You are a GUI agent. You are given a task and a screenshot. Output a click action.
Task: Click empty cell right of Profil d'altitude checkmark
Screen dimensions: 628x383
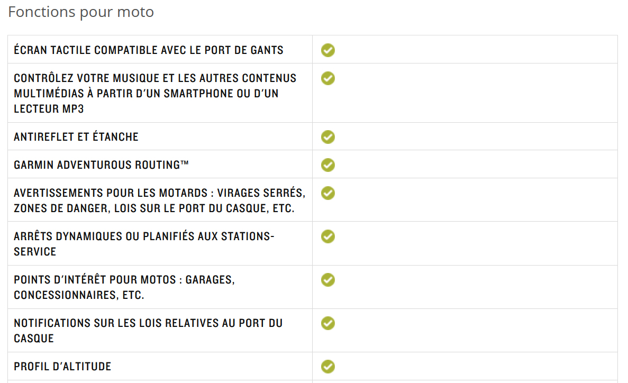[477, 367]
